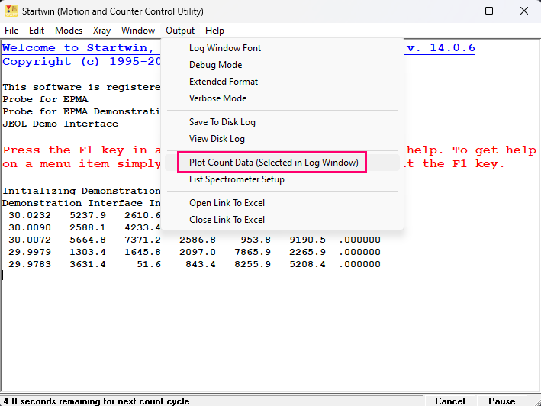Image resolution: width=541 pixels, height=406 pixels.
Task: Toggle Extended Format output option
Action: [224, 82]
